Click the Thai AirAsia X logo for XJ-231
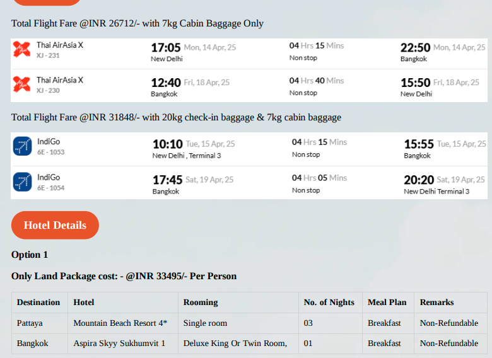492x358 pixels. coord(22,50)
